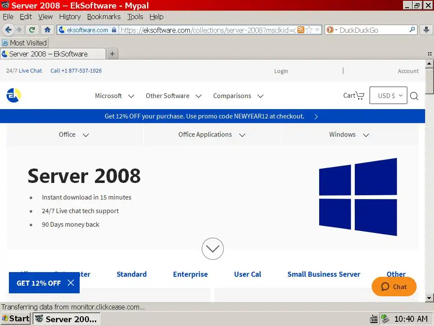Viewport: 434px width, 326px height.
Task: Open the DuckDuckGo search engine selector
Action: (332, 30)
